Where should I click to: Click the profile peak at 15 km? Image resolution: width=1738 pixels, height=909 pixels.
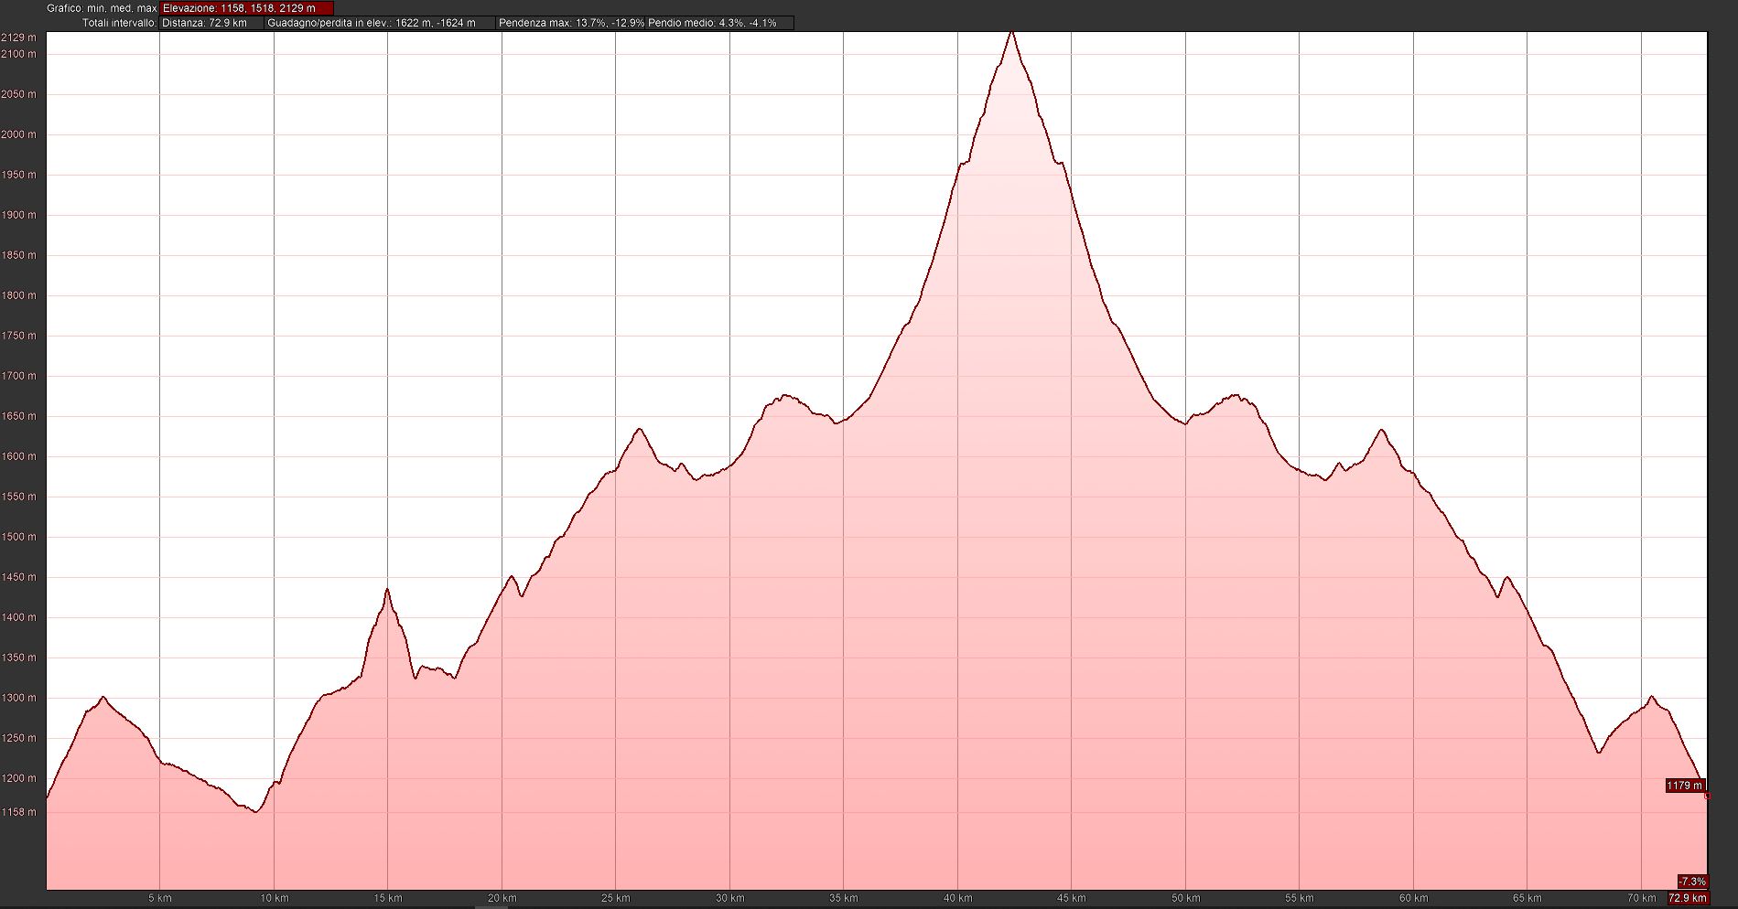pos(387,590)
